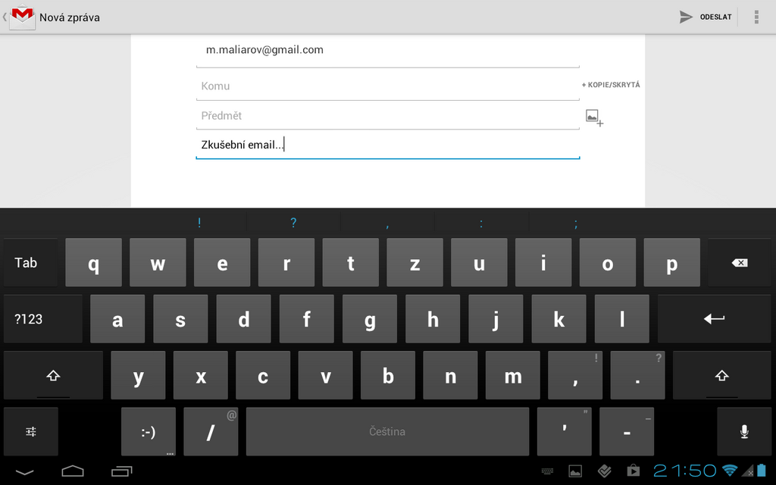Insert a smiley with :-) key

[149, 432]
